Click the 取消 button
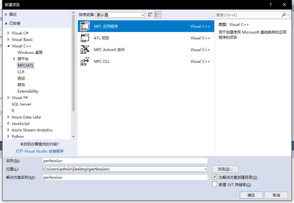 coord(276,195)
